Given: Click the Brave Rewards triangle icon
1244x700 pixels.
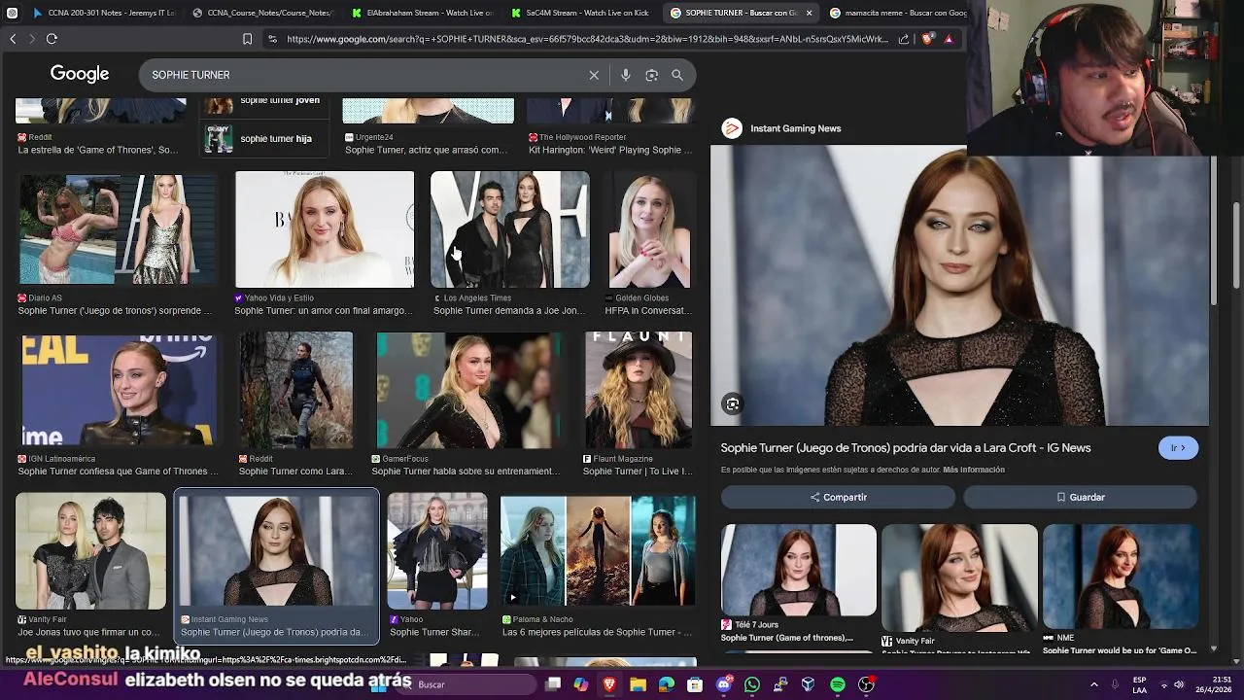Looking at the screenshot, I should [x=949, y=39].
